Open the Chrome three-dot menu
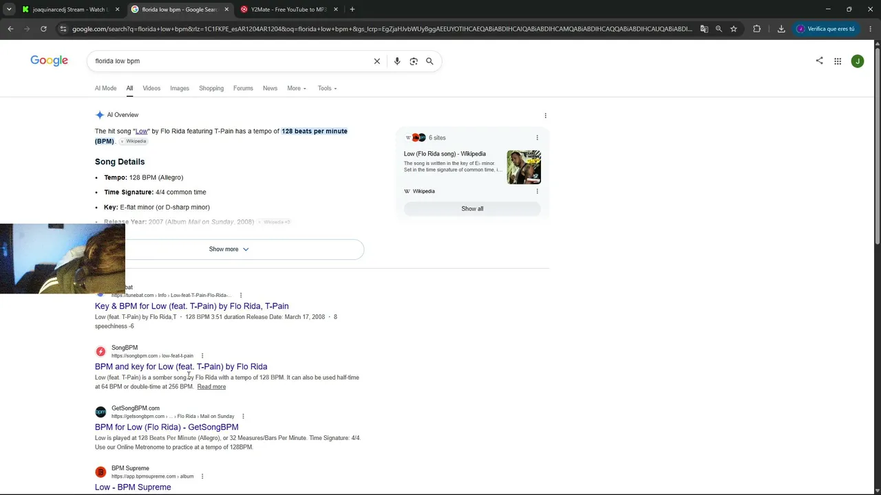The image size is (881, 495). click(x=871, y=29)
